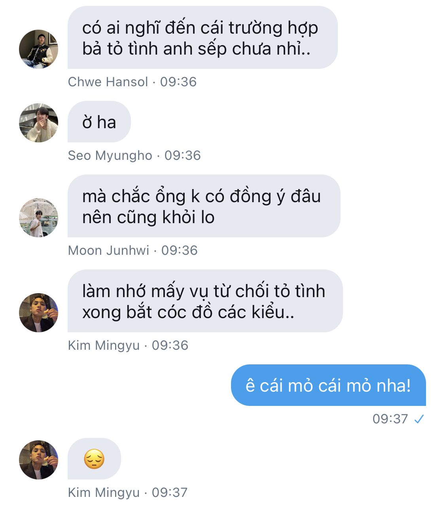Viewport: 445px width, 506px height.
Task: Click the blue read checkmark icon
Action: (x=419, y=419)
